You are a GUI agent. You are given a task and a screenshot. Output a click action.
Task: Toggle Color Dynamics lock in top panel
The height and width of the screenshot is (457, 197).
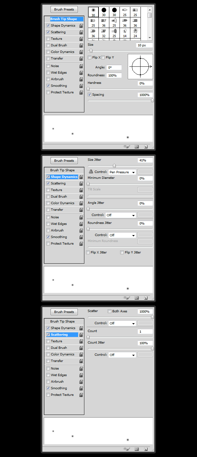tap(81, 52)
